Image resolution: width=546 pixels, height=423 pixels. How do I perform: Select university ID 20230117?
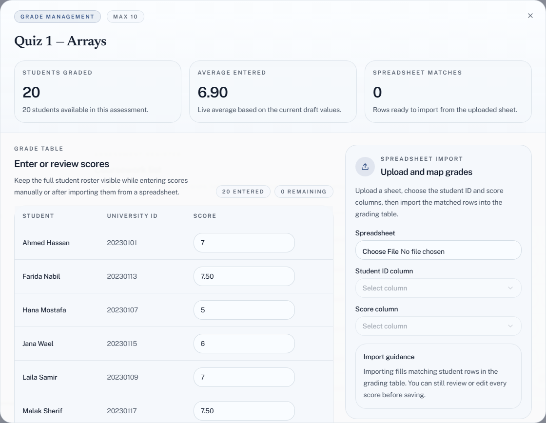tap(122, 411)
